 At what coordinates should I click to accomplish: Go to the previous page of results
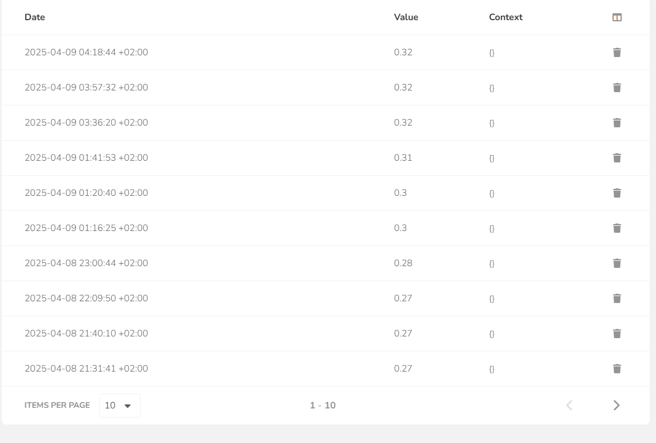(570, 406)
